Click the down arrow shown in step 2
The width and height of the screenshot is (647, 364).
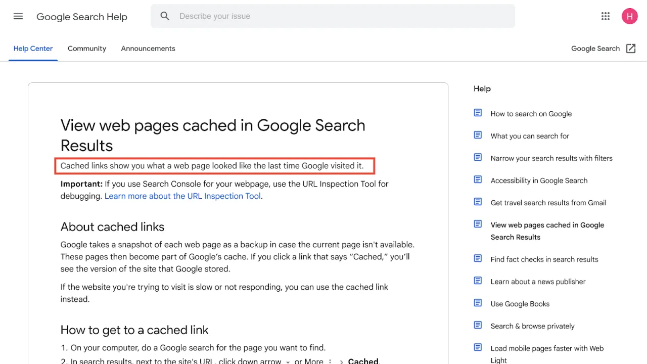click(x=288, y=361)
